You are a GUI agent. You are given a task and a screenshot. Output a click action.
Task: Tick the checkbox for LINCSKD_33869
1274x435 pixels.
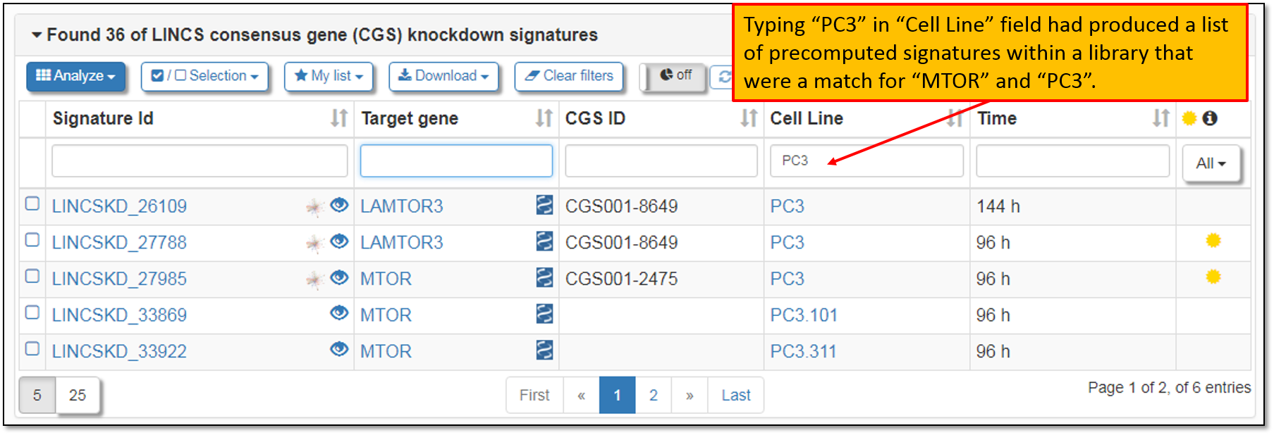coord(32,312)
